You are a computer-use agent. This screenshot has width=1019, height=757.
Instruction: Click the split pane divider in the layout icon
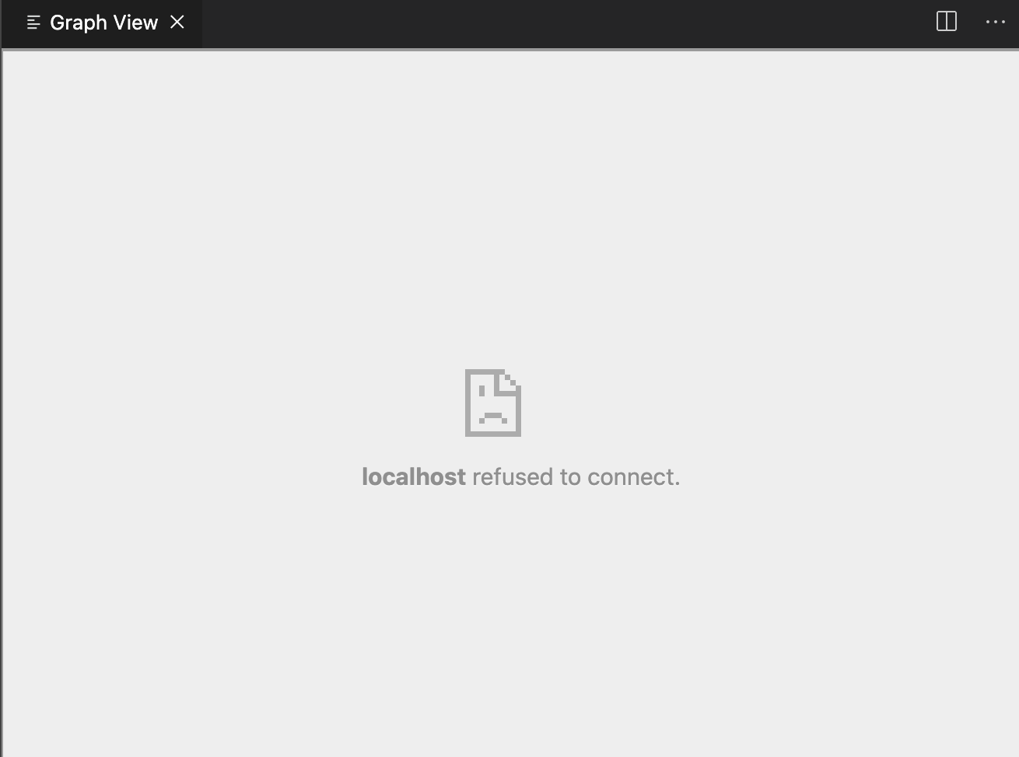(947, 22)
